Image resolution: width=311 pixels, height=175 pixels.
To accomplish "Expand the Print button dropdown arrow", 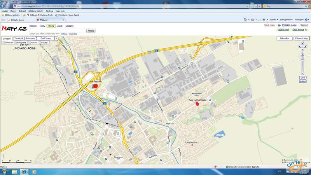I will 267,20.
